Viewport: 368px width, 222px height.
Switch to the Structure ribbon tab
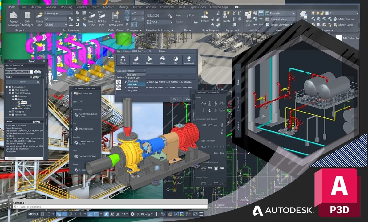(36, 7)
